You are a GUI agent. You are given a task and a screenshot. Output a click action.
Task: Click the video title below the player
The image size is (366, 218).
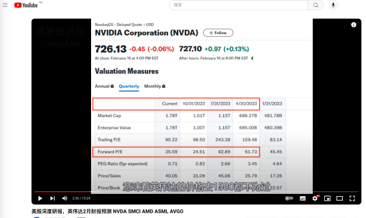tap(107, 211)
